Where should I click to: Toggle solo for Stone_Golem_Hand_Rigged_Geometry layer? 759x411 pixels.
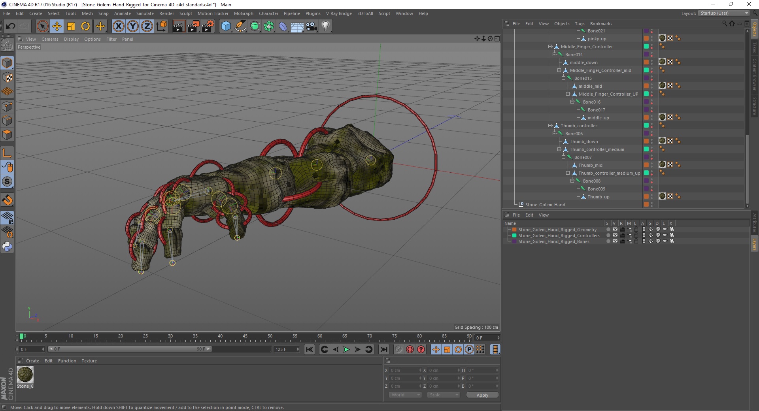[608, 229]
